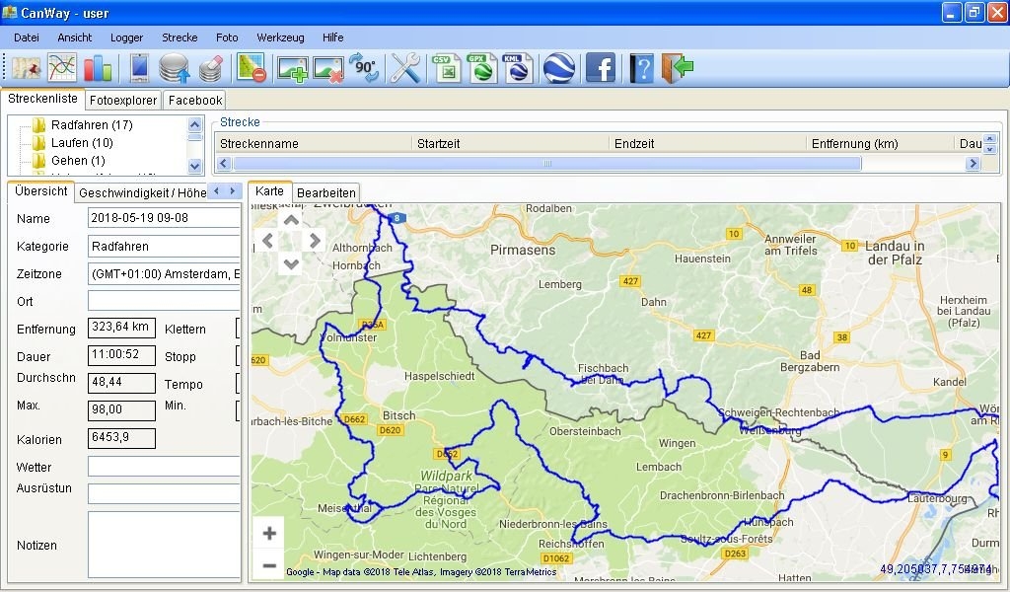Image resolution: width=1010 pixels, height=592 pixels.
Task: Open the Werkzeug menu
Action: pyautogui.click(x=280, y=37)
